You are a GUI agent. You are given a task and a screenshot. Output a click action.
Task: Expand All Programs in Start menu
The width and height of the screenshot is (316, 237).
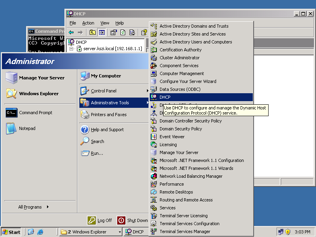coord(34,207)
